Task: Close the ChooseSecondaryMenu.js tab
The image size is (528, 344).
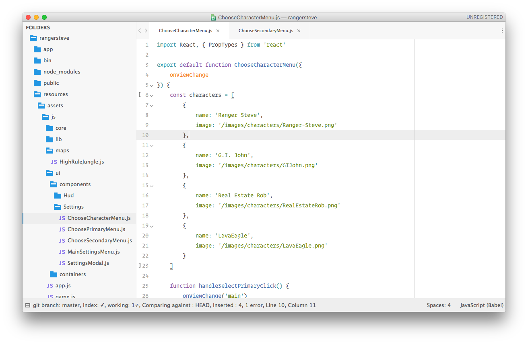Action: pyautogui.click(x=299, y=31)
